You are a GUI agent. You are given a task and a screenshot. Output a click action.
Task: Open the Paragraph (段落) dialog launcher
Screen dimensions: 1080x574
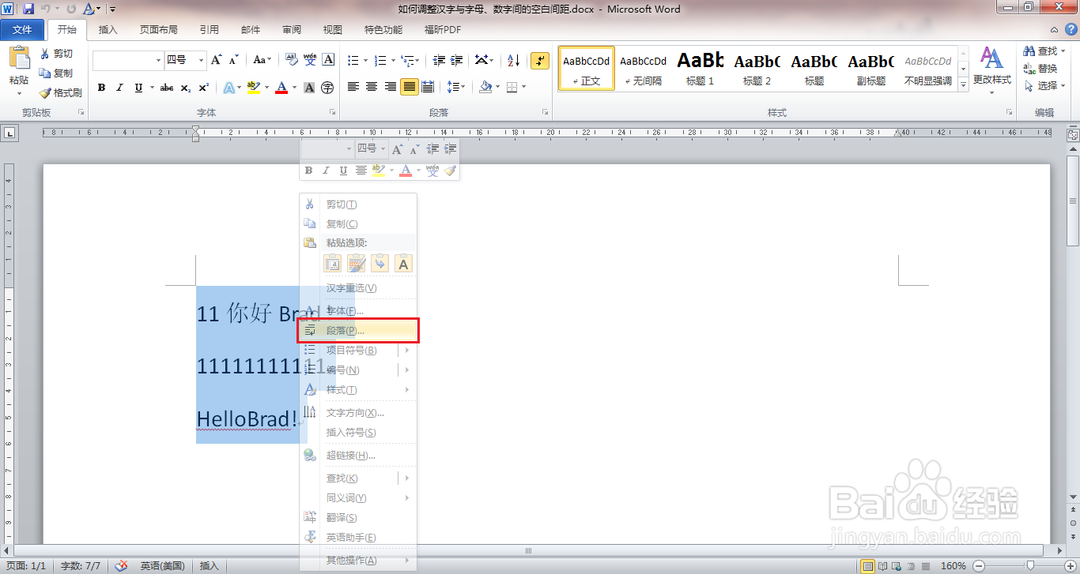tap(547, 113)
